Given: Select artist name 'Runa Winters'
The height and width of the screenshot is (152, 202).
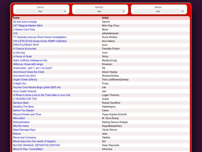Looking at the screenshot, I should [110, 37].
